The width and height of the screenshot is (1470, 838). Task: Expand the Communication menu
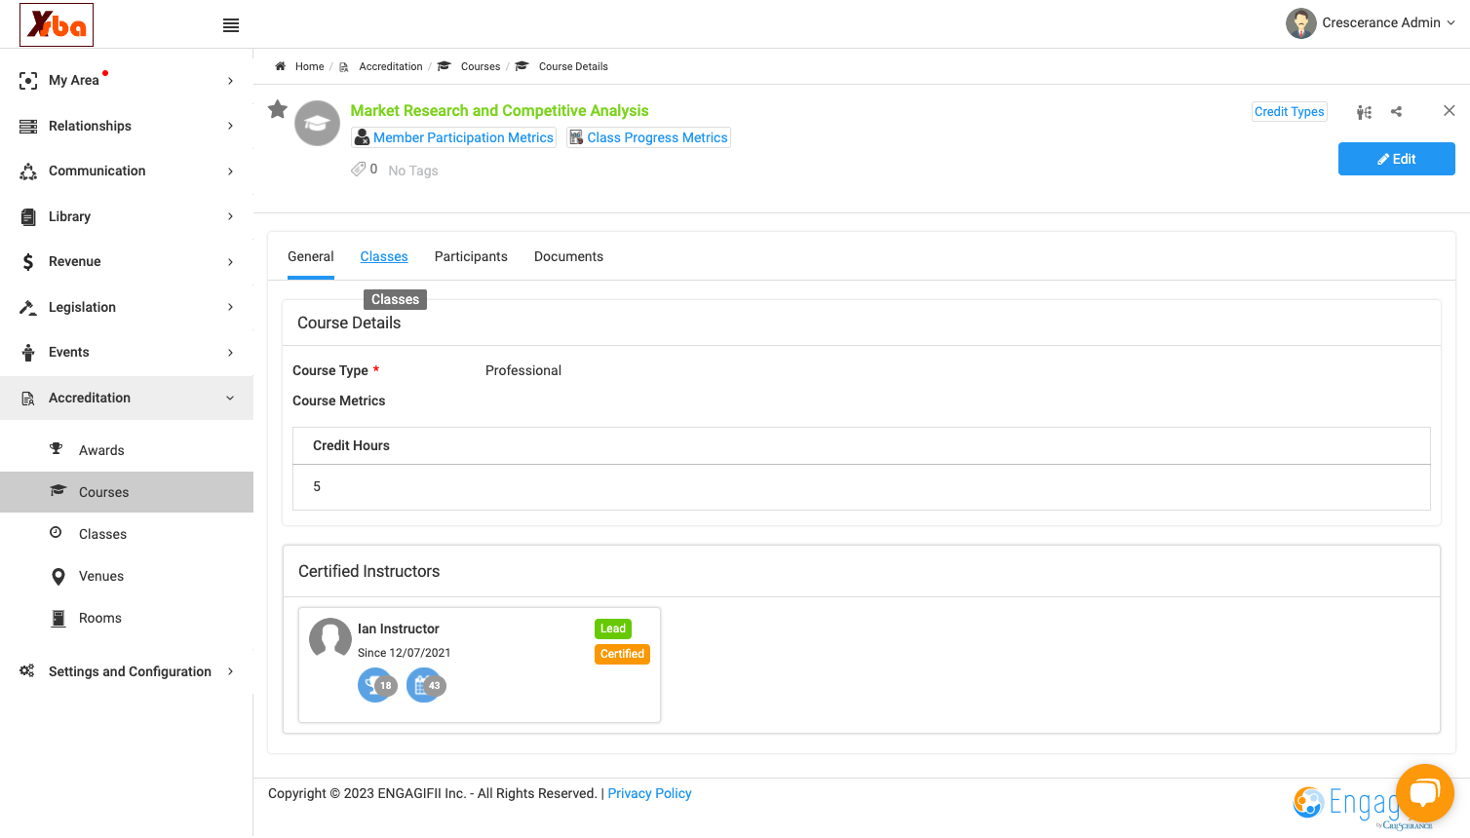pos(127,171)
